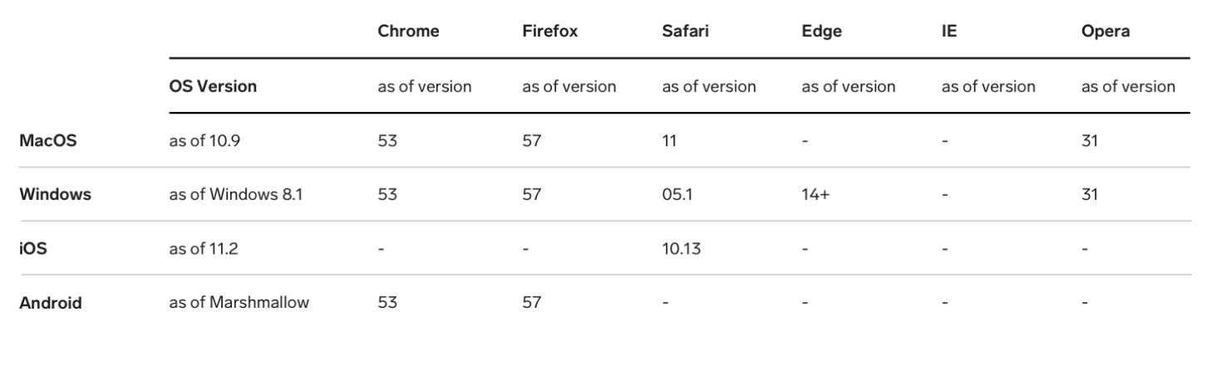1212x380 pixels.
Task: Click Firefox version 57 in Android row
Action: [x=531, y=303]
